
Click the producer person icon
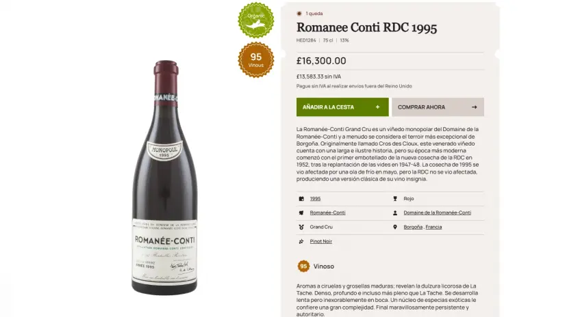395,212
